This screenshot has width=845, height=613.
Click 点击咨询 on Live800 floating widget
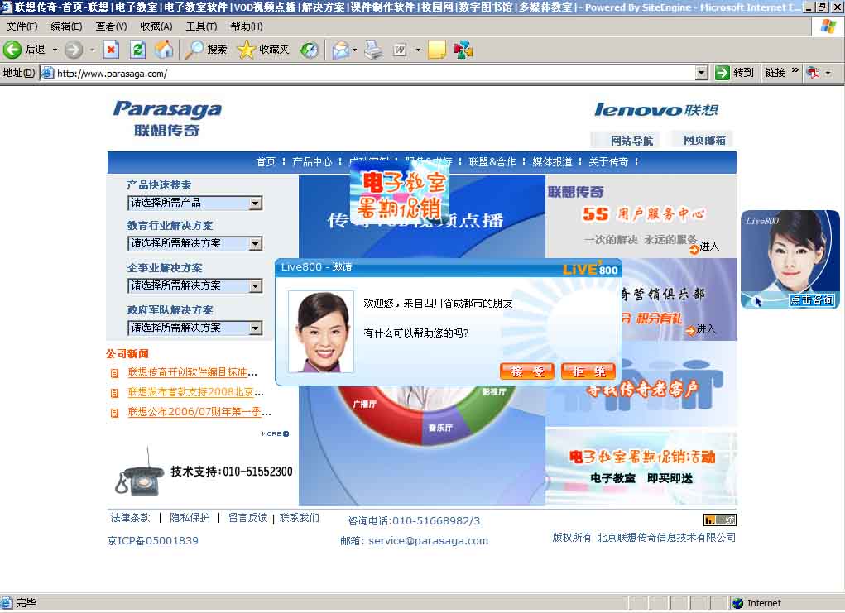pos(812,300)
